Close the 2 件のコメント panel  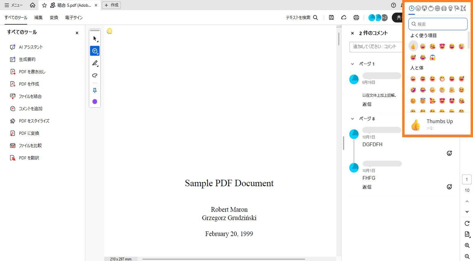coord(352,33)
